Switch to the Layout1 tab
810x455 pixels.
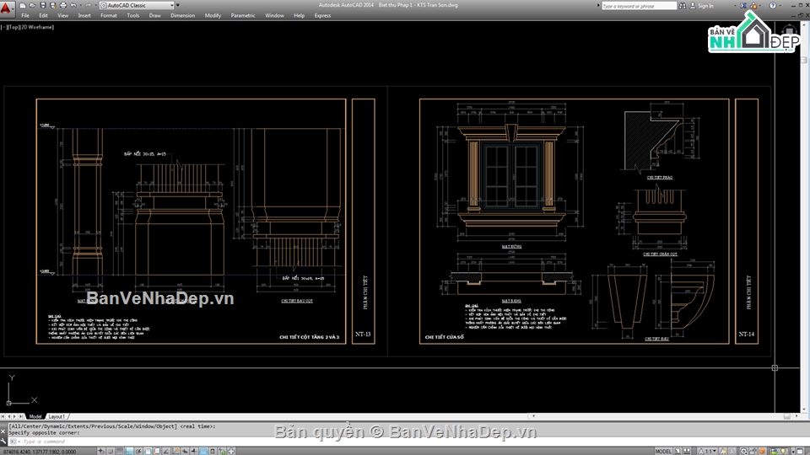tap(57, 416)
